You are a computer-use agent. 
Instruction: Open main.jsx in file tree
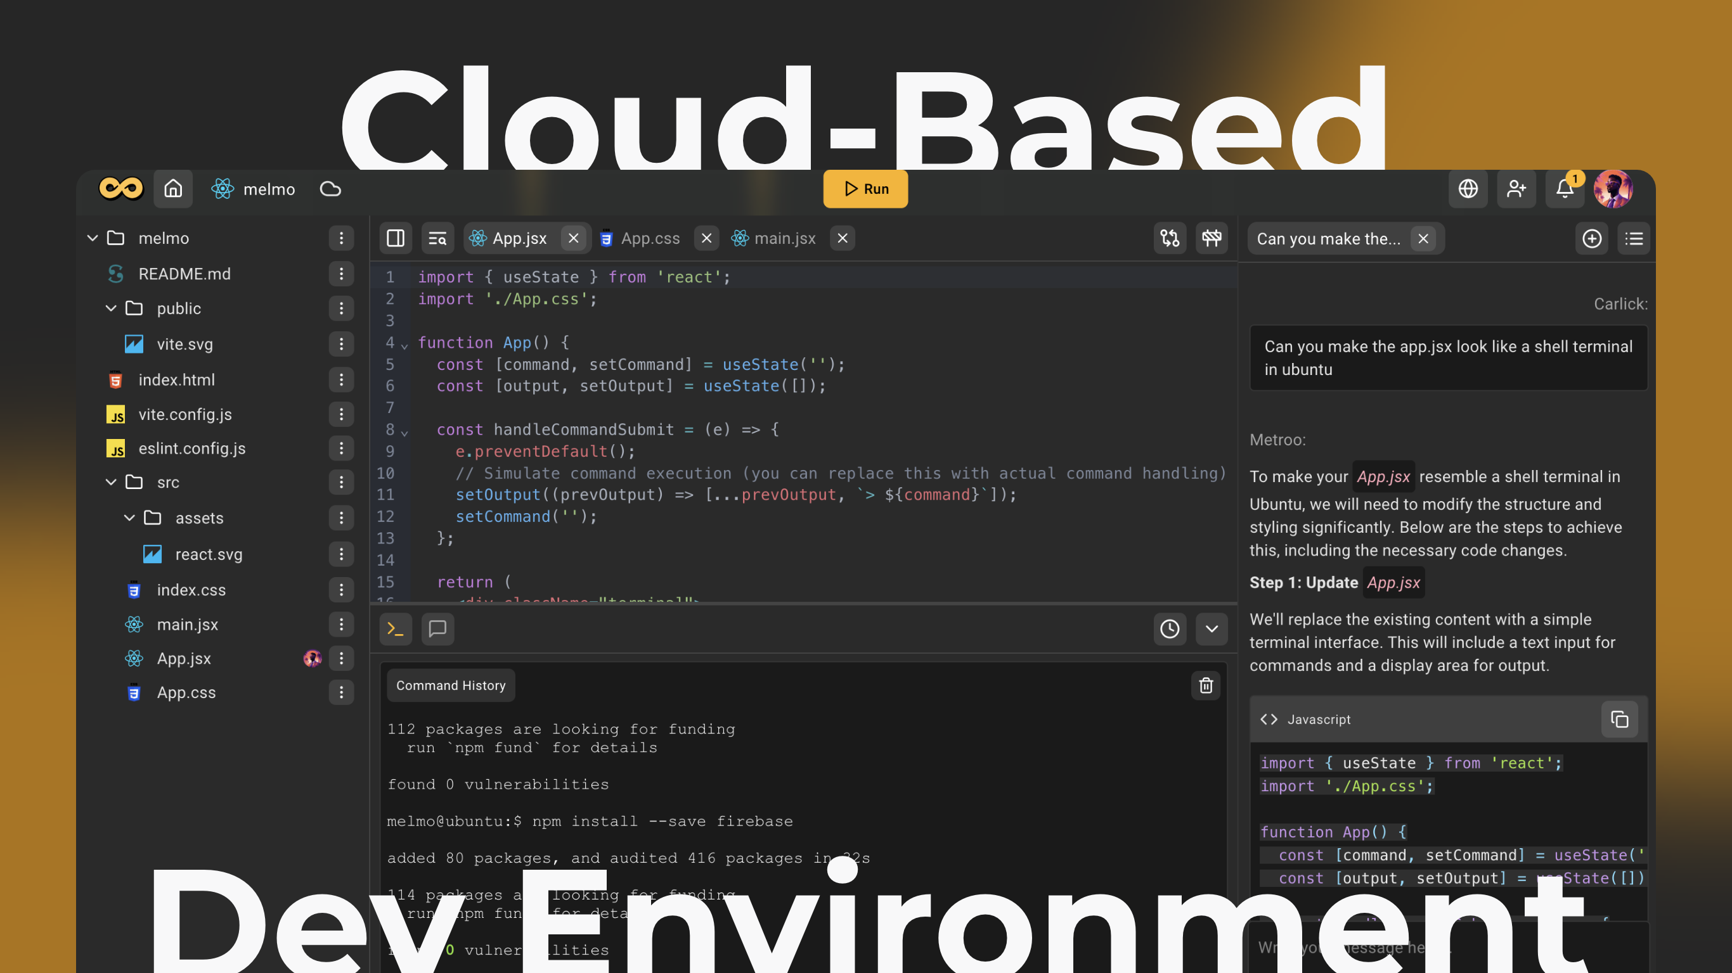[x=187, y=624]
